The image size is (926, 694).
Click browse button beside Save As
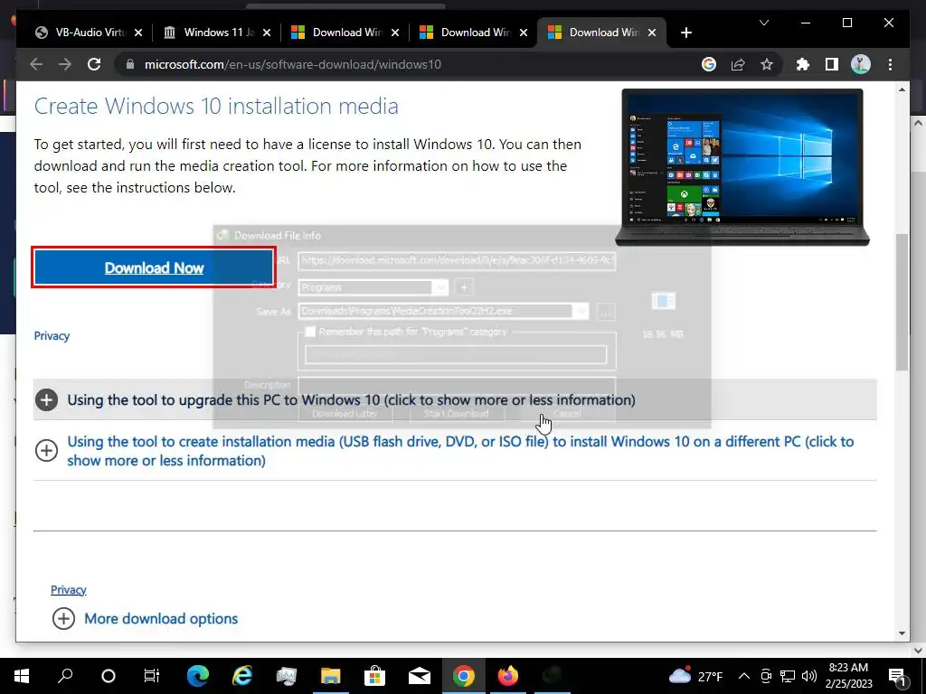point(607,312)
